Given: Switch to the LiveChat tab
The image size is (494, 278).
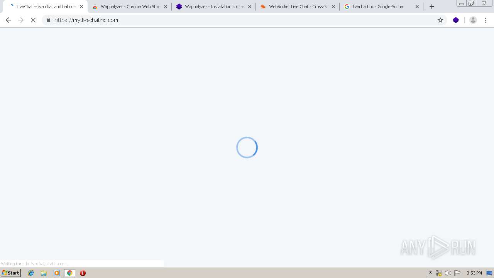Looking at the screenshot, I should [x=46, y=7].
